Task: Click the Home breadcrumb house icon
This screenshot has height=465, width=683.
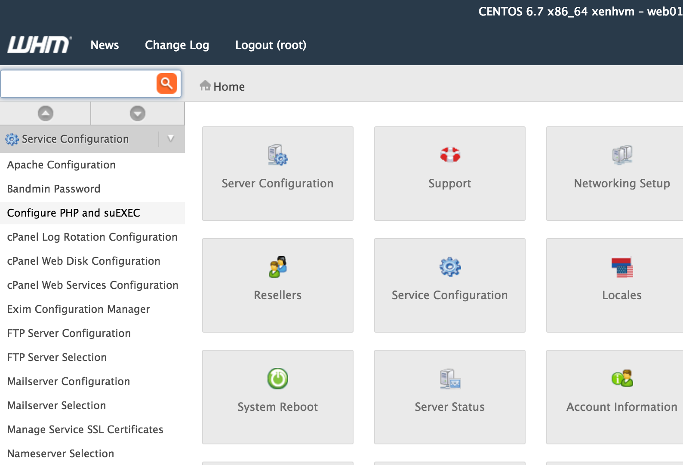Action: point(205,86)
